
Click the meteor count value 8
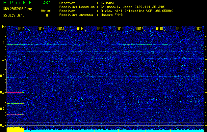47,16
